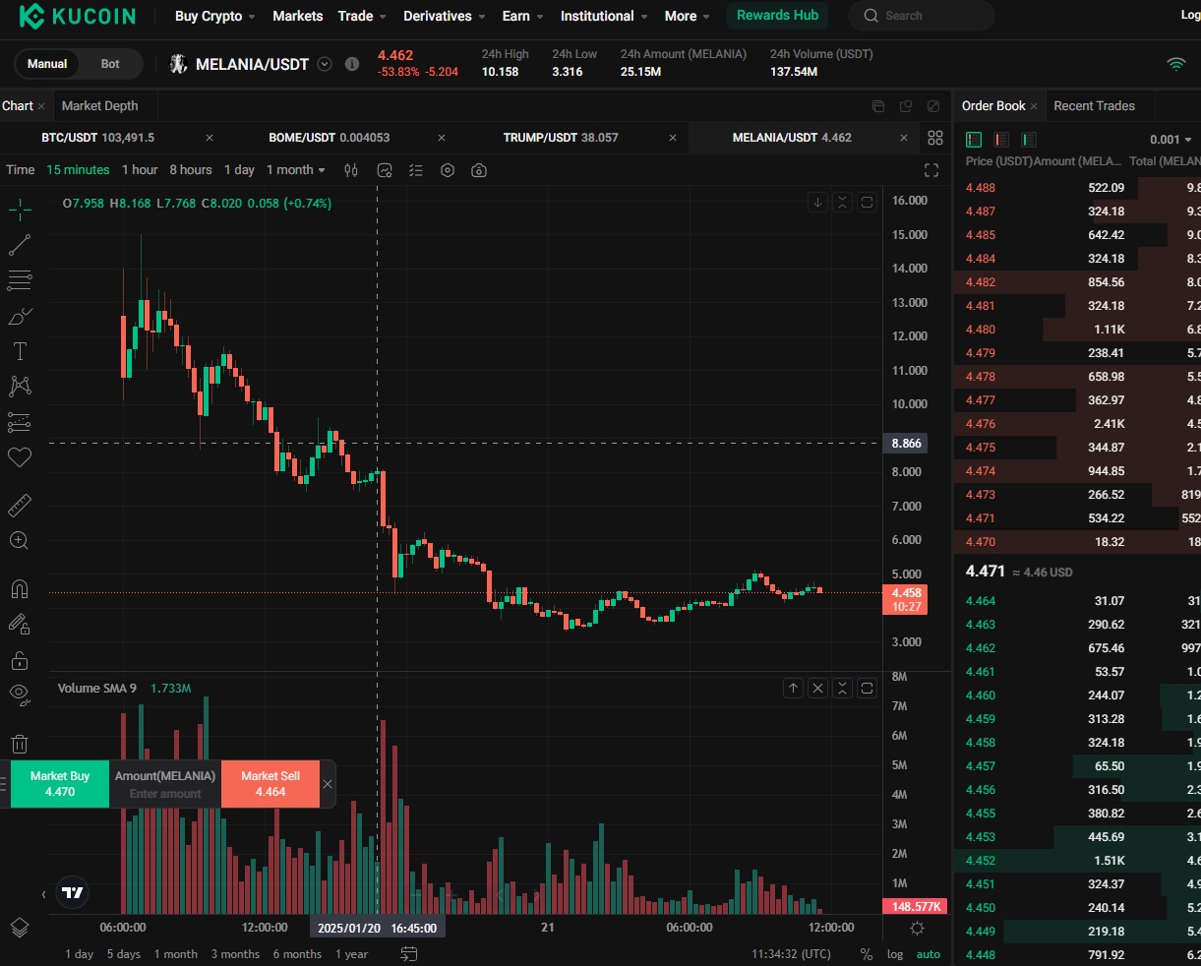Open chart settings hexagon icon
The image size is (1201, 966).
tap(448, 170)
